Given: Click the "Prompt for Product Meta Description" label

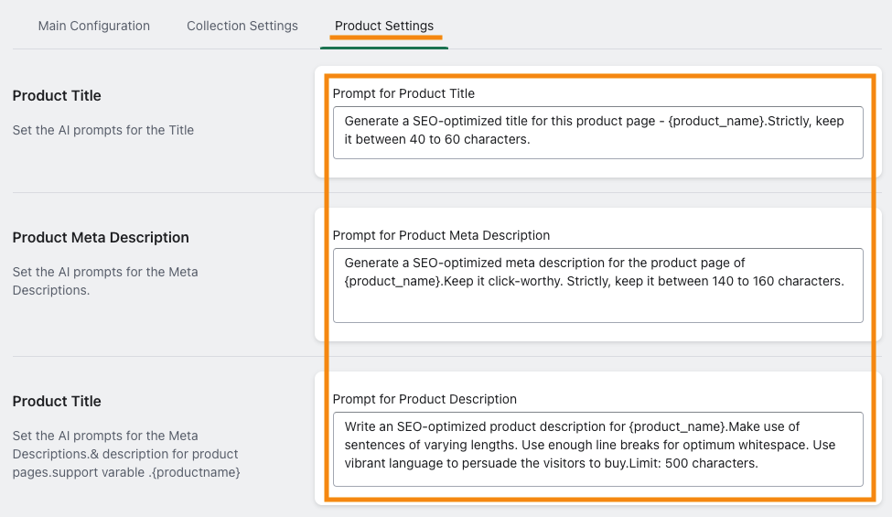Looking at the screenshot, I should [441, 235].
